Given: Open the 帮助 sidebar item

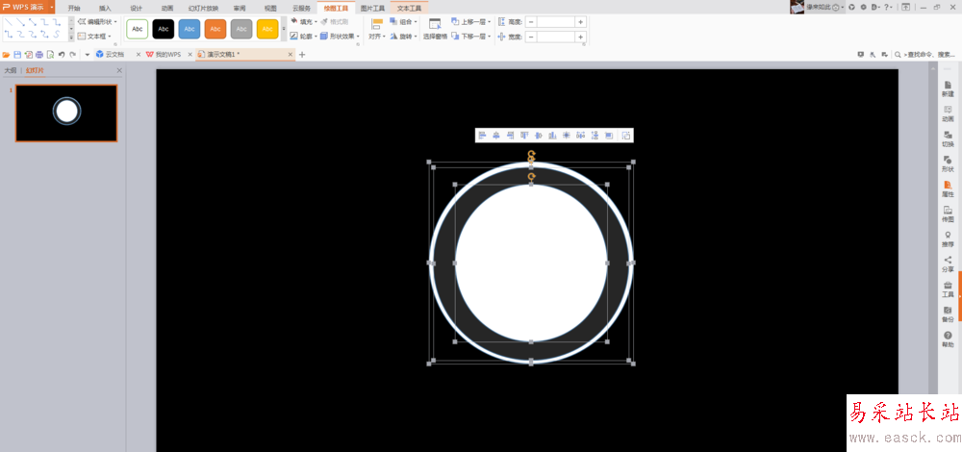Looking at the screenshot, I should [x=948, y=339].
